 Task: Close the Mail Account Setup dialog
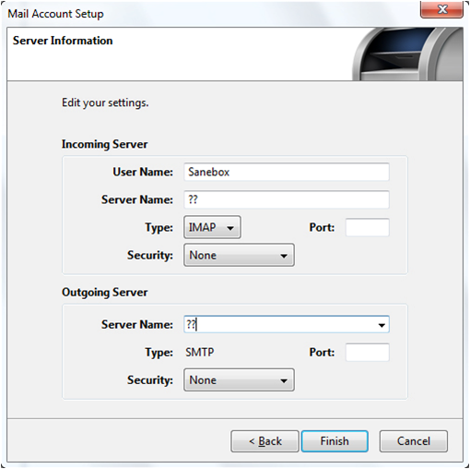[x=441, y=9]
